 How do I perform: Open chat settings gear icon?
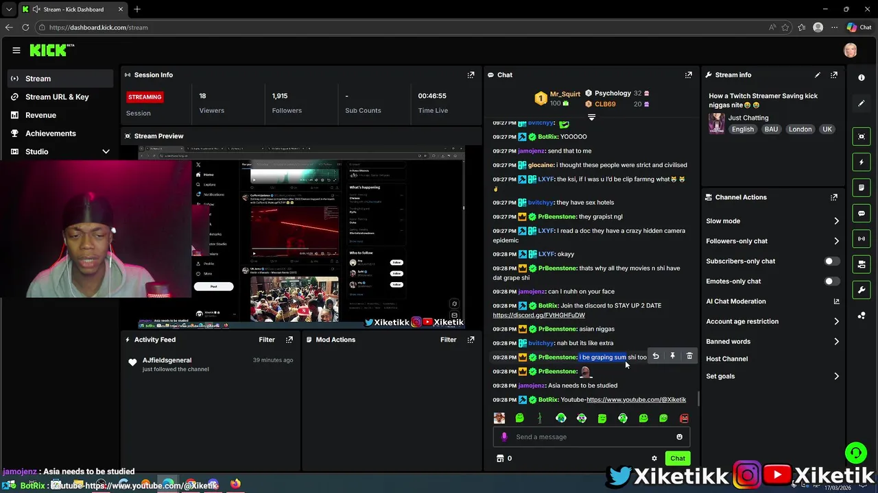(x=654, y=459)
